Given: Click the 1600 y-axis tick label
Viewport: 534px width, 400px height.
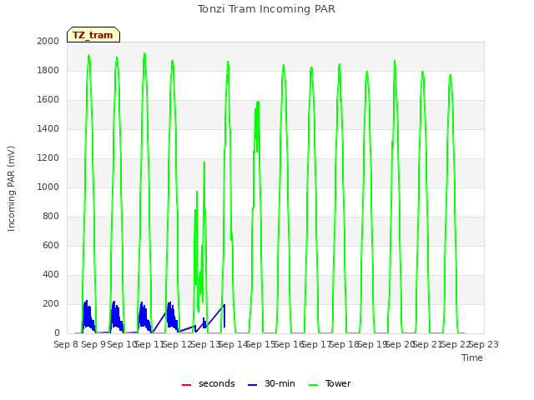Looking at the screenshot, I should point(48,100).
